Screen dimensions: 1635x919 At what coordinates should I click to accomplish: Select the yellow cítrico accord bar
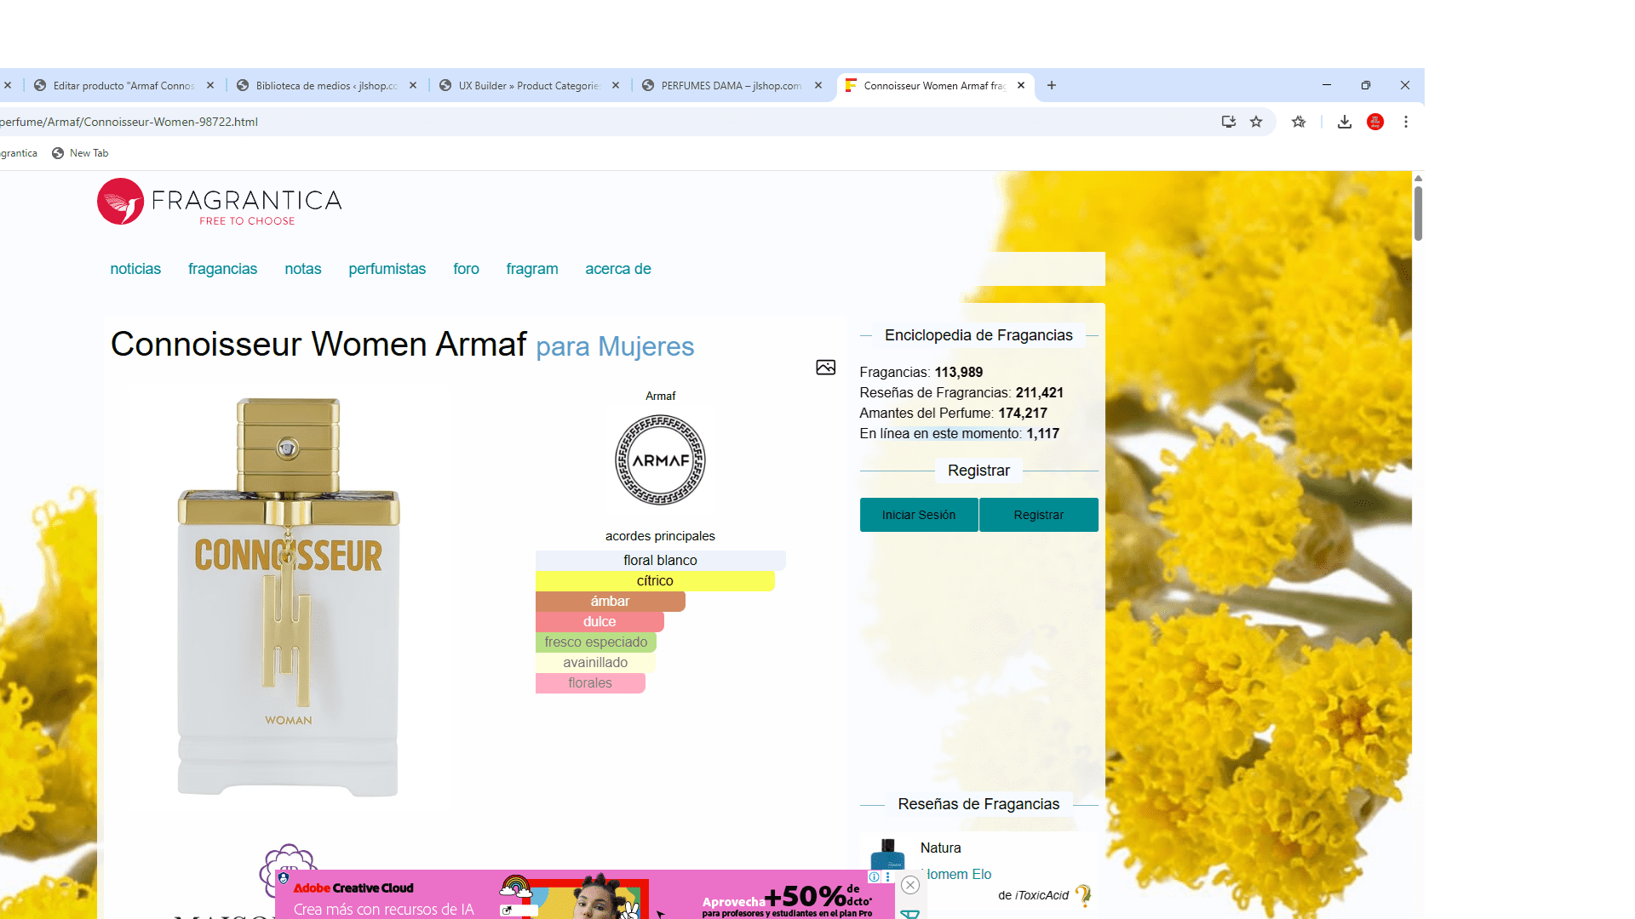[x=654, y=581]
